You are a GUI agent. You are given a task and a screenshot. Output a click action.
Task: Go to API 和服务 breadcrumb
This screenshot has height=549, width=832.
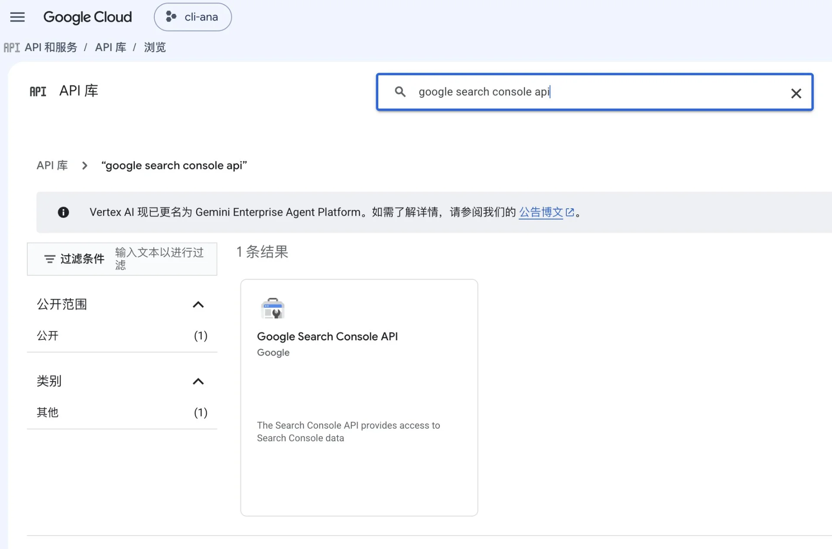click(x=51, y=47)
